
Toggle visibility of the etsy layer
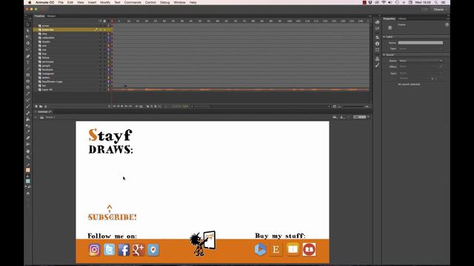[101, 33]
